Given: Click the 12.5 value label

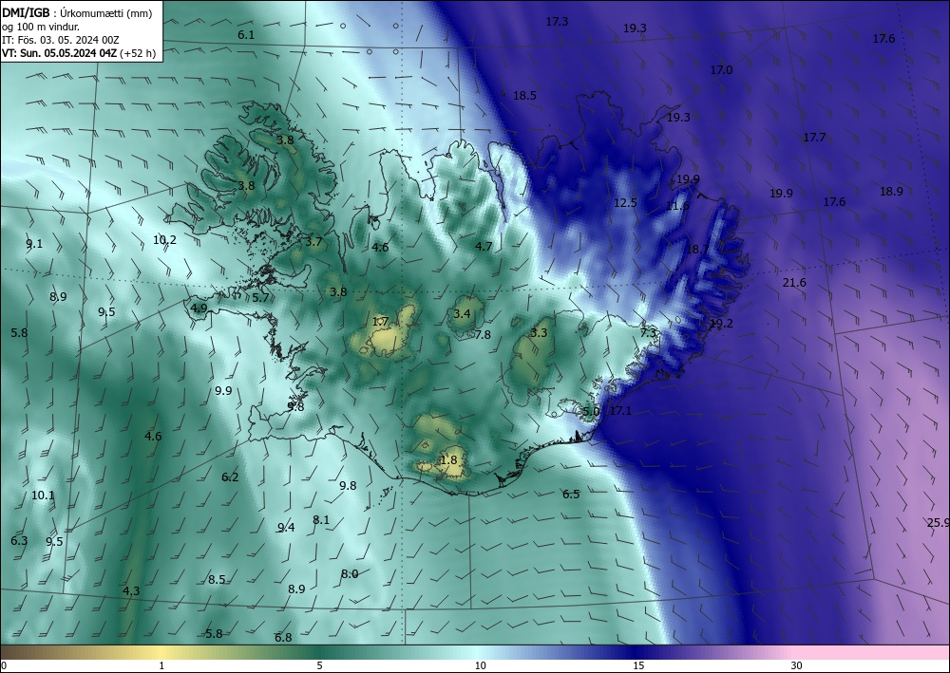Looking at the screenshot, I should click(625, 203).
